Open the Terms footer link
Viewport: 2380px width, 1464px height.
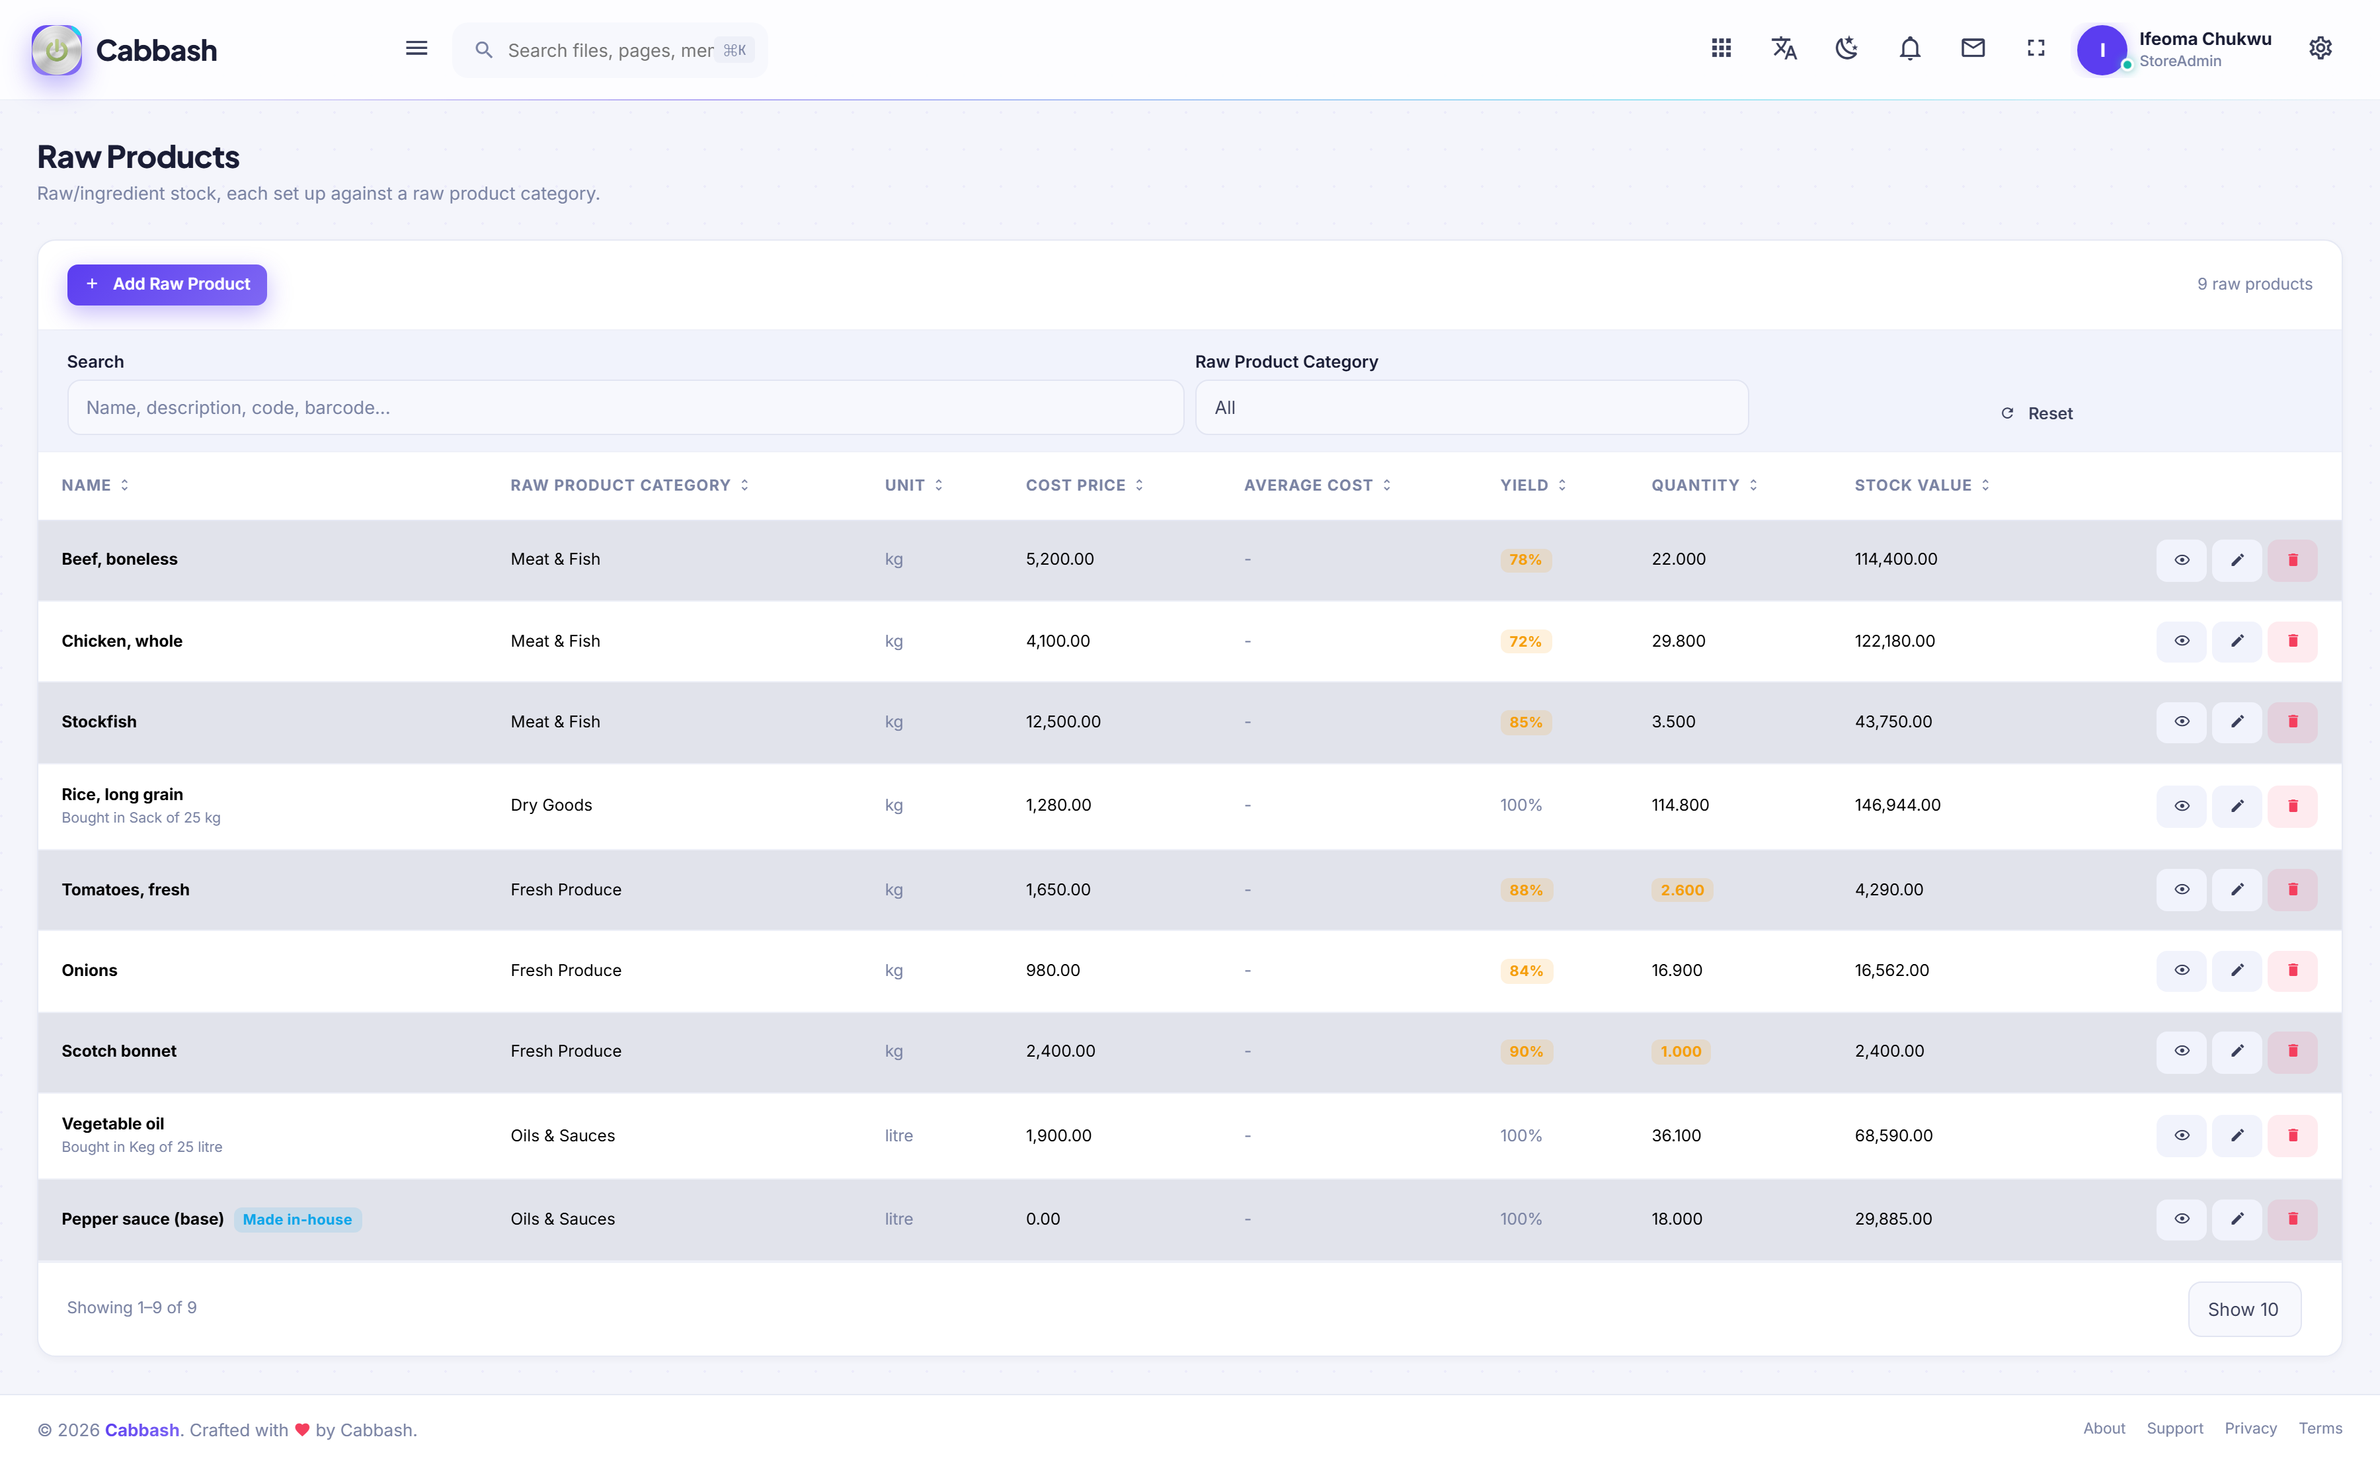pyautogui.click(x=2320, y=1428)
